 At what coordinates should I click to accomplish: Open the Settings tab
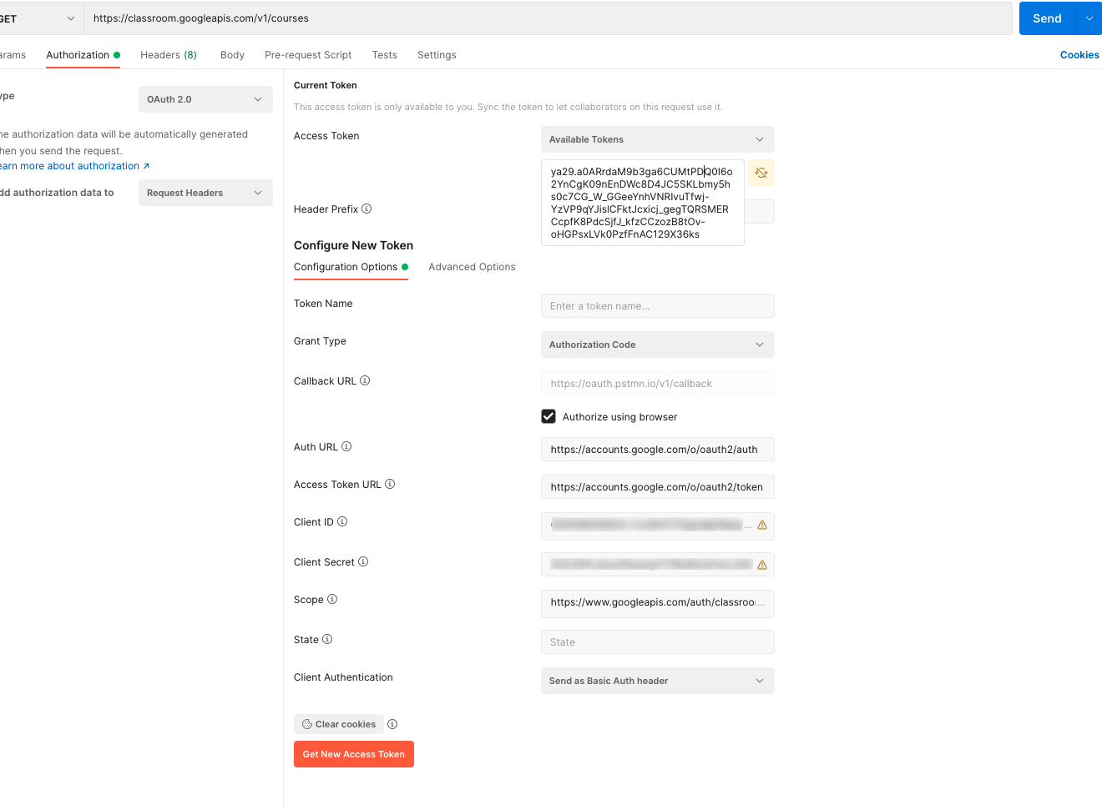[437, 55]
